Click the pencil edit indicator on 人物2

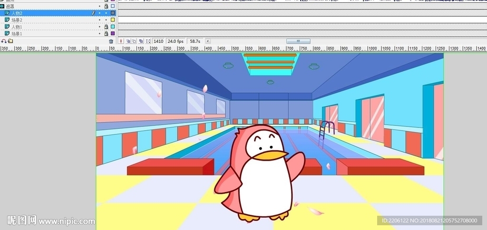(93, 13)
